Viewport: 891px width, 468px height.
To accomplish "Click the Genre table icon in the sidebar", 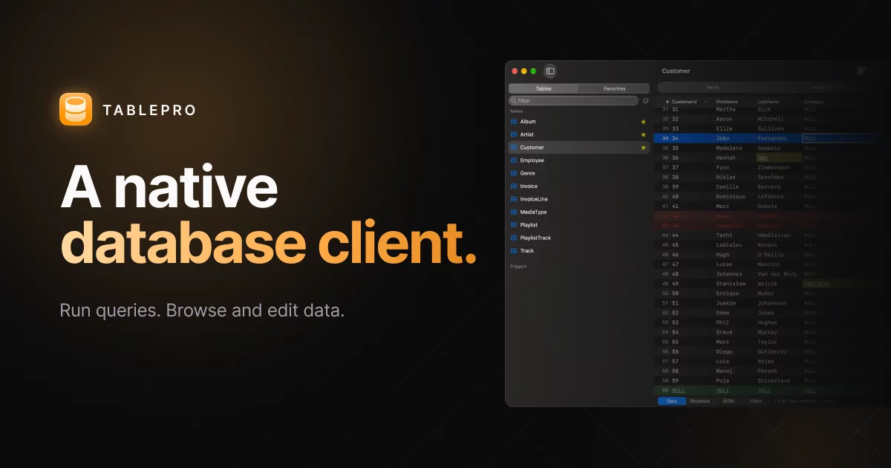I will click(x=514, y=173).
